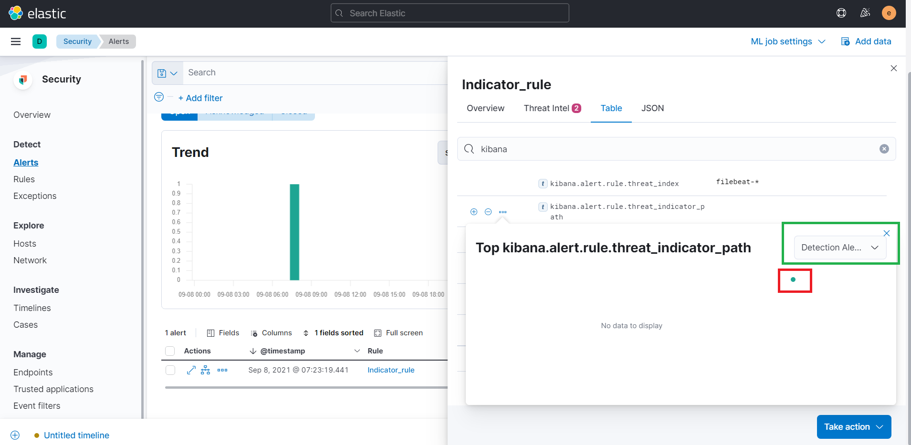The image size is (911, 445).
Task: Open the filter settings icon near Add filter
Action: pyautogui.click(x=158, y=97)
